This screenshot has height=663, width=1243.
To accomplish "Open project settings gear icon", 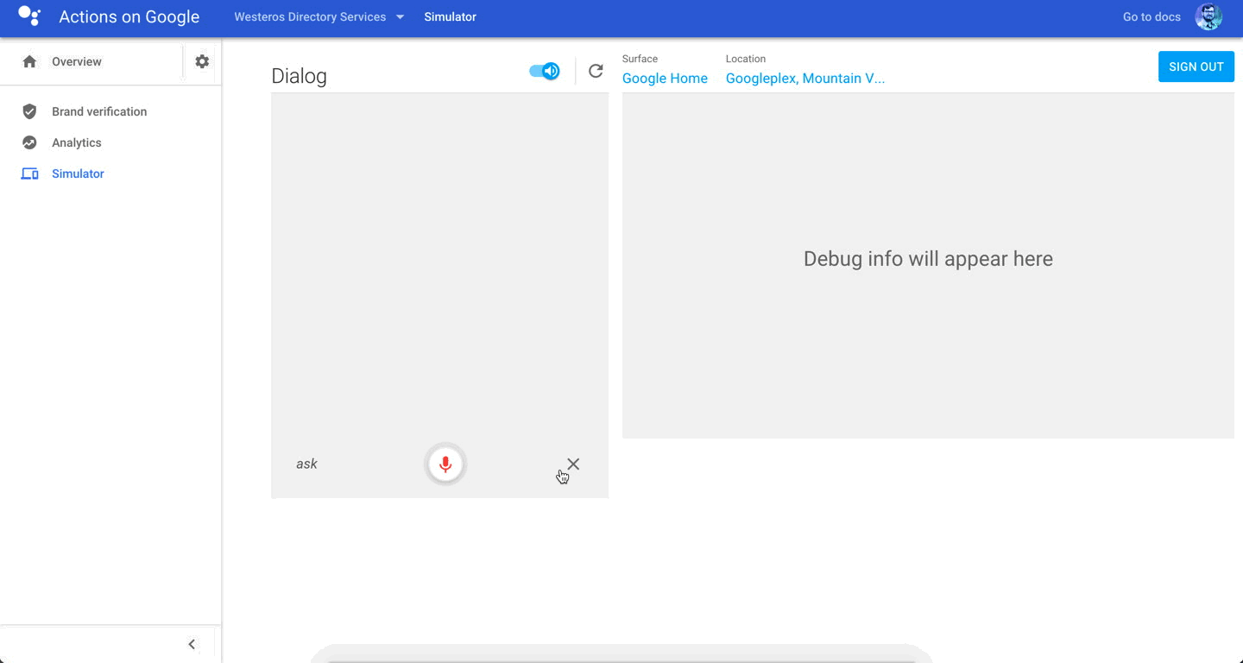I will pyautogui.click(x=202, y=61).
